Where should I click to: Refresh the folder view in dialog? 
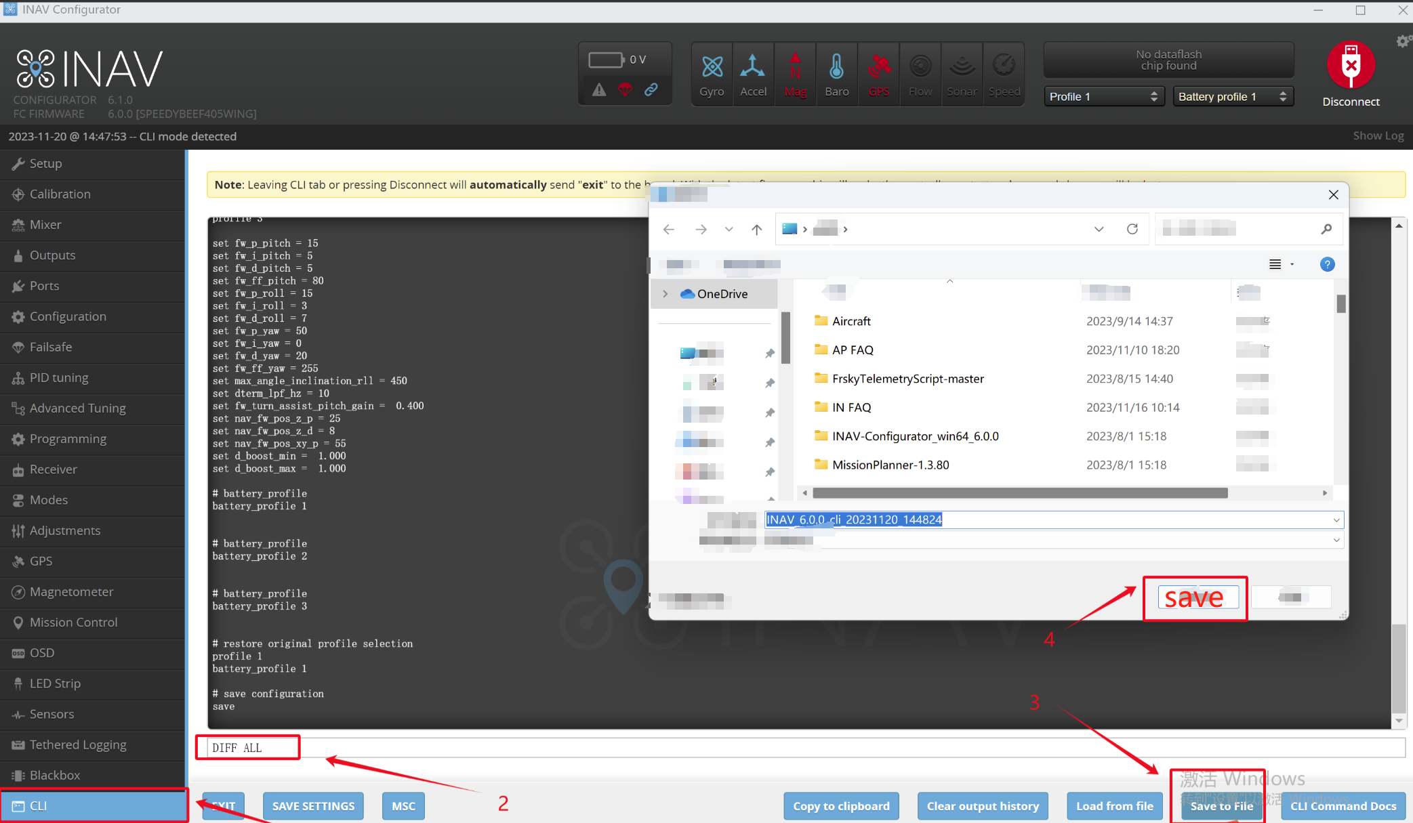(x=1132, y=229)
